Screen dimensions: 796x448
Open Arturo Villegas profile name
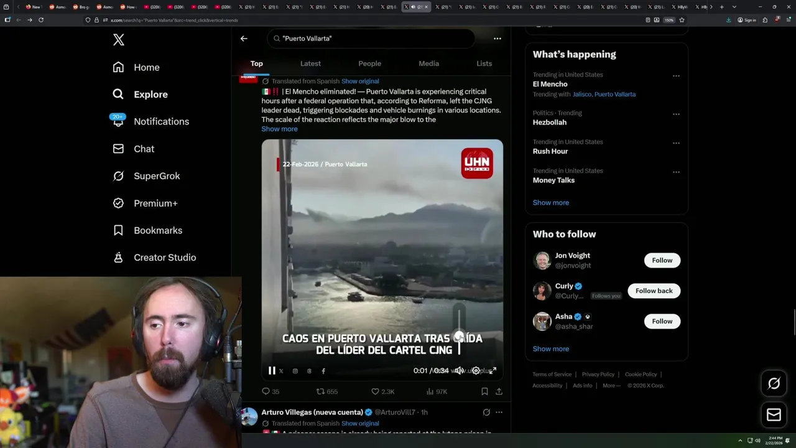tap(312, 412)
